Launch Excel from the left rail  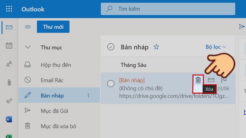9,136
